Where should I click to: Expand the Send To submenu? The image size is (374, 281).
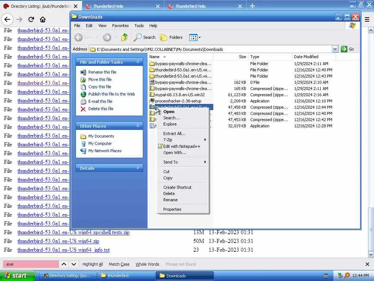(183, 162)
